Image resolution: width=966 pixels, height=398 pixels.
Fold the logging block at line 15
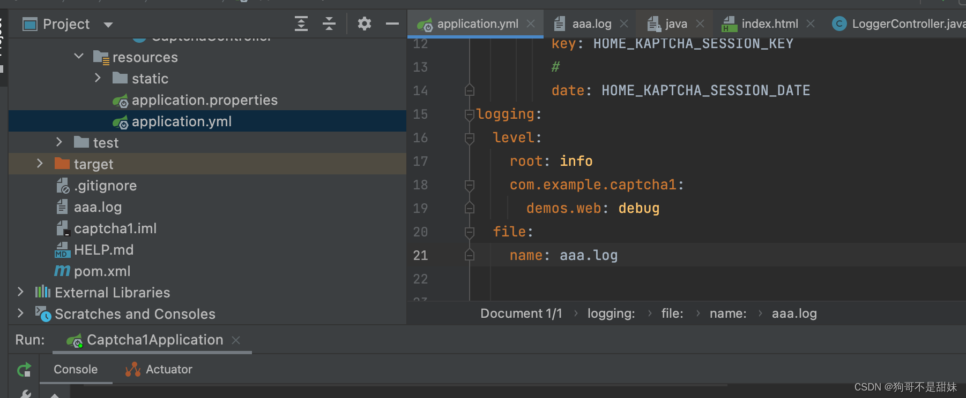pos(470,114)
